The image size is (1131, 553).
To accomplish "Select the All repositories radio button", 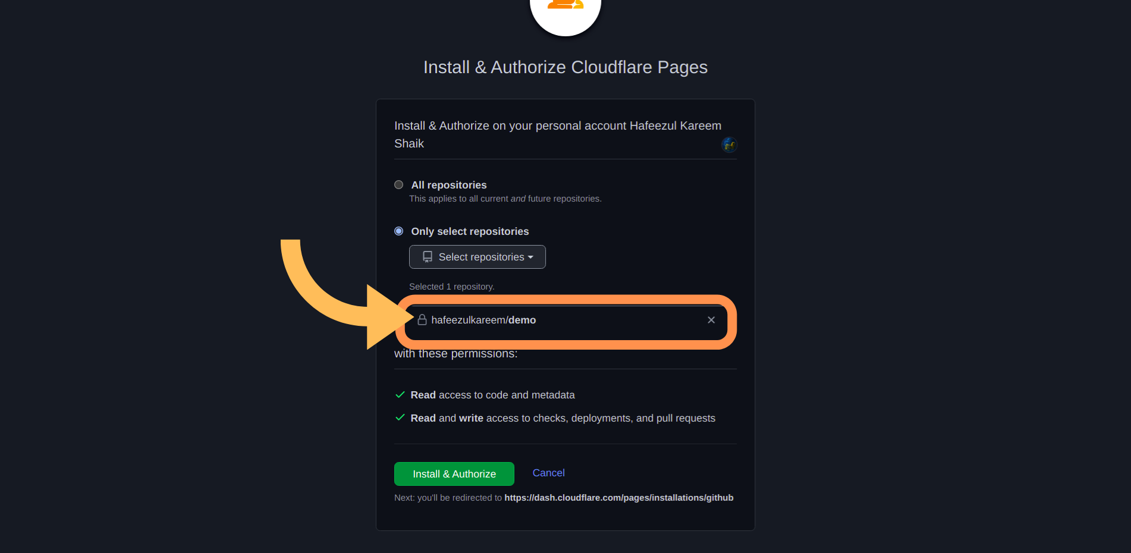I will click(x=399, y=185).
